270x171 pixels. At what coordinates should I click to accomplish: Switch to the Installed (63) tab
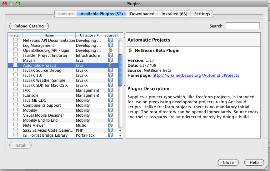pyautogui.click(x=174, y=14)
